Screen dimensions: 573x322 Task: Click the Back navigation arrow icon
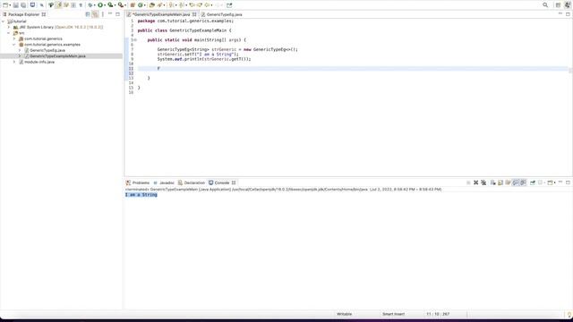[x=207, y=5]
